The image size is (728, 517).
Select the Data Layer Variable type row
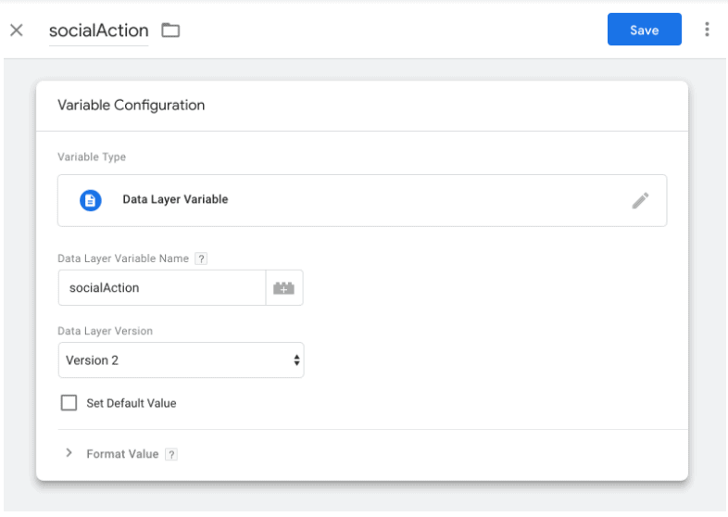(361, 200)
